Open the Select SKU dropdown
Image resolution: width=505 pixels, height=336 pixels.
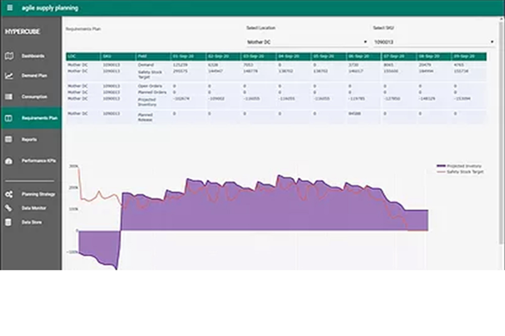tap(434, 42)
